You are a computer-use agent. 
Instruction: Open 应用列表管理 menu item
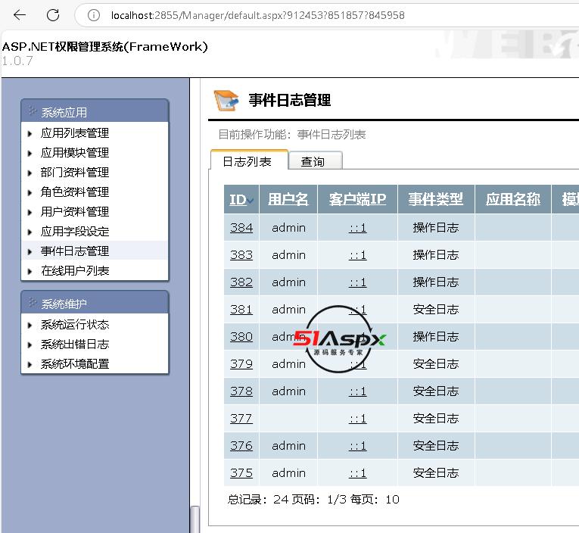point(75,133)
